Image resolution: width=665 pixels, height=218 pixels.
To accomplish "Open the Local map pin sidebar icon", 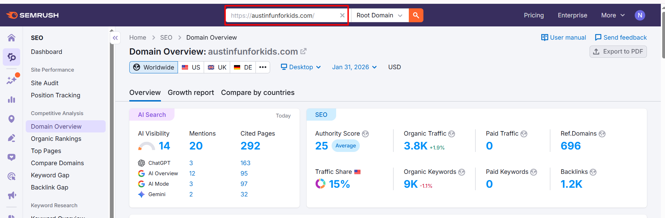I will 11,119.
